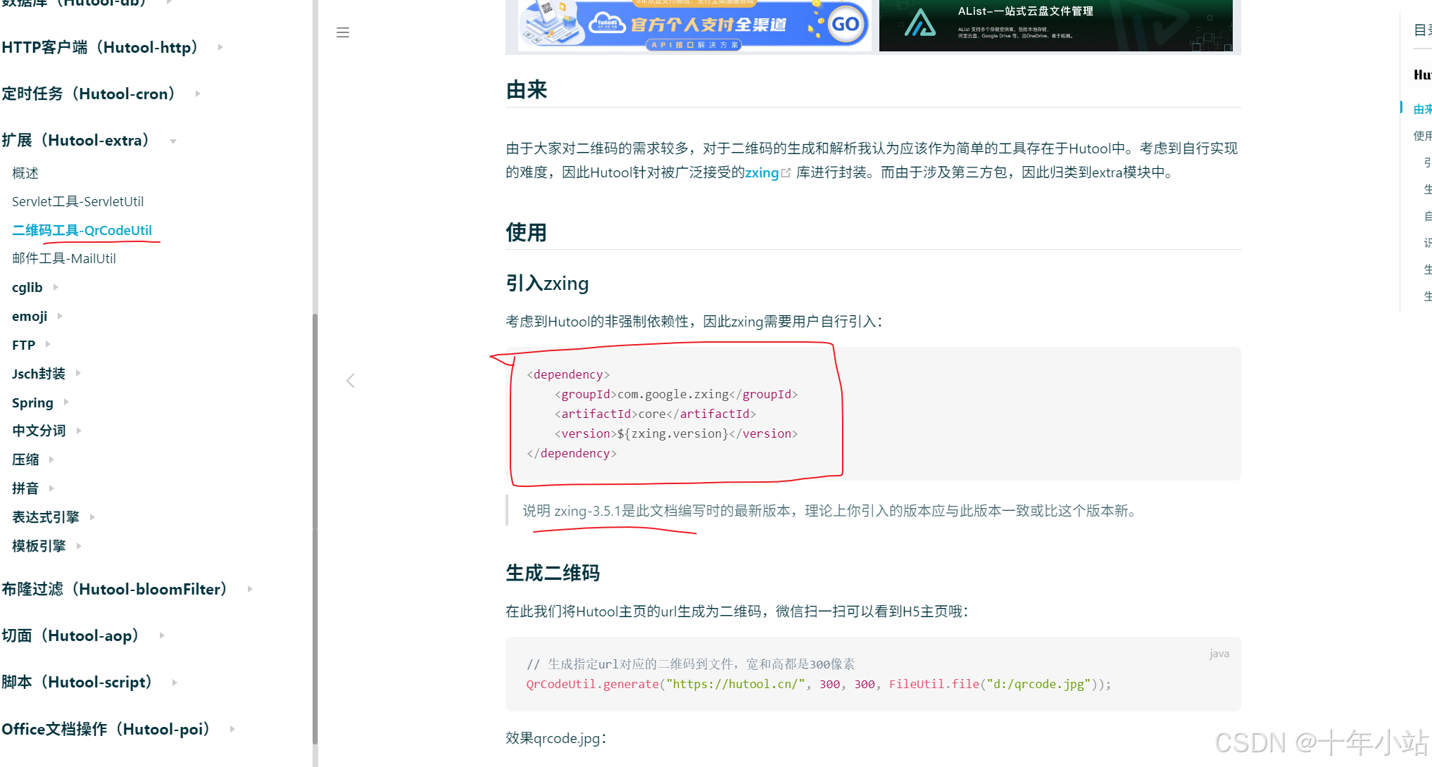Click external link icon beside zxing
Viewport: 1432px width, 767px height.
coord(786,172)
